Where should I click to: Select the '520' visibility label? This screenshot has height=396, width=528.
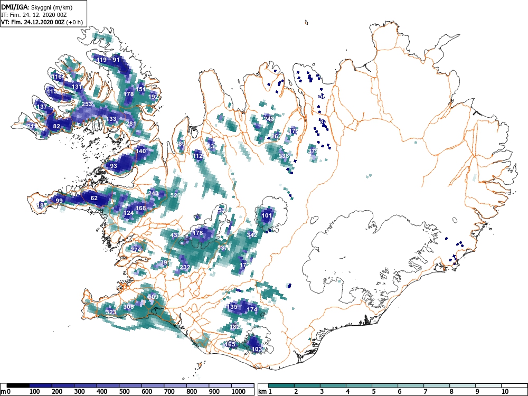coord(175,195)
